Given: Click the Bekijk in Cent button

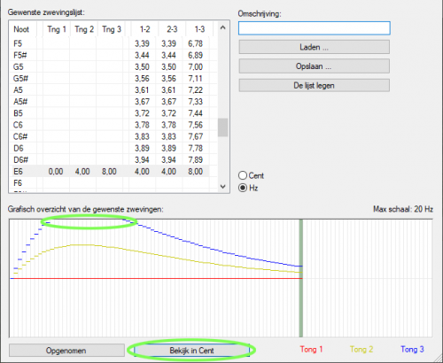Looking at the screenshot, I should pyautogui.click(x=191, y=351).
